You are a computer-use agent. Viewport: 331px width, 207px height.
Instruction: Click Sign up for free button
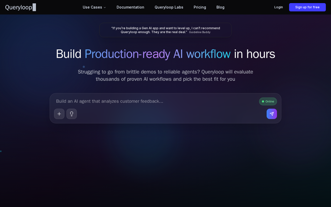307,7
